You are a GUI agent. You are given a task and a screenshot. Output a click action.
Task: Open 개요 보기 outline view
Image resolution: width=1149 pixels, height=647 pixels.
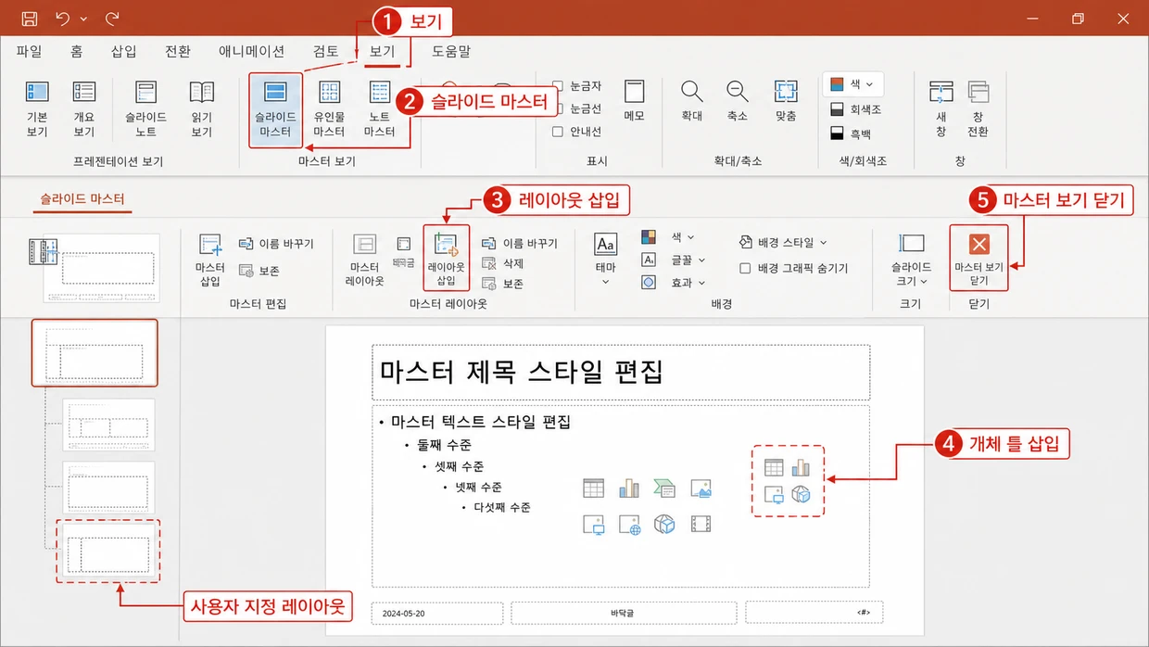pyautogui.click(x=84, y=108)
